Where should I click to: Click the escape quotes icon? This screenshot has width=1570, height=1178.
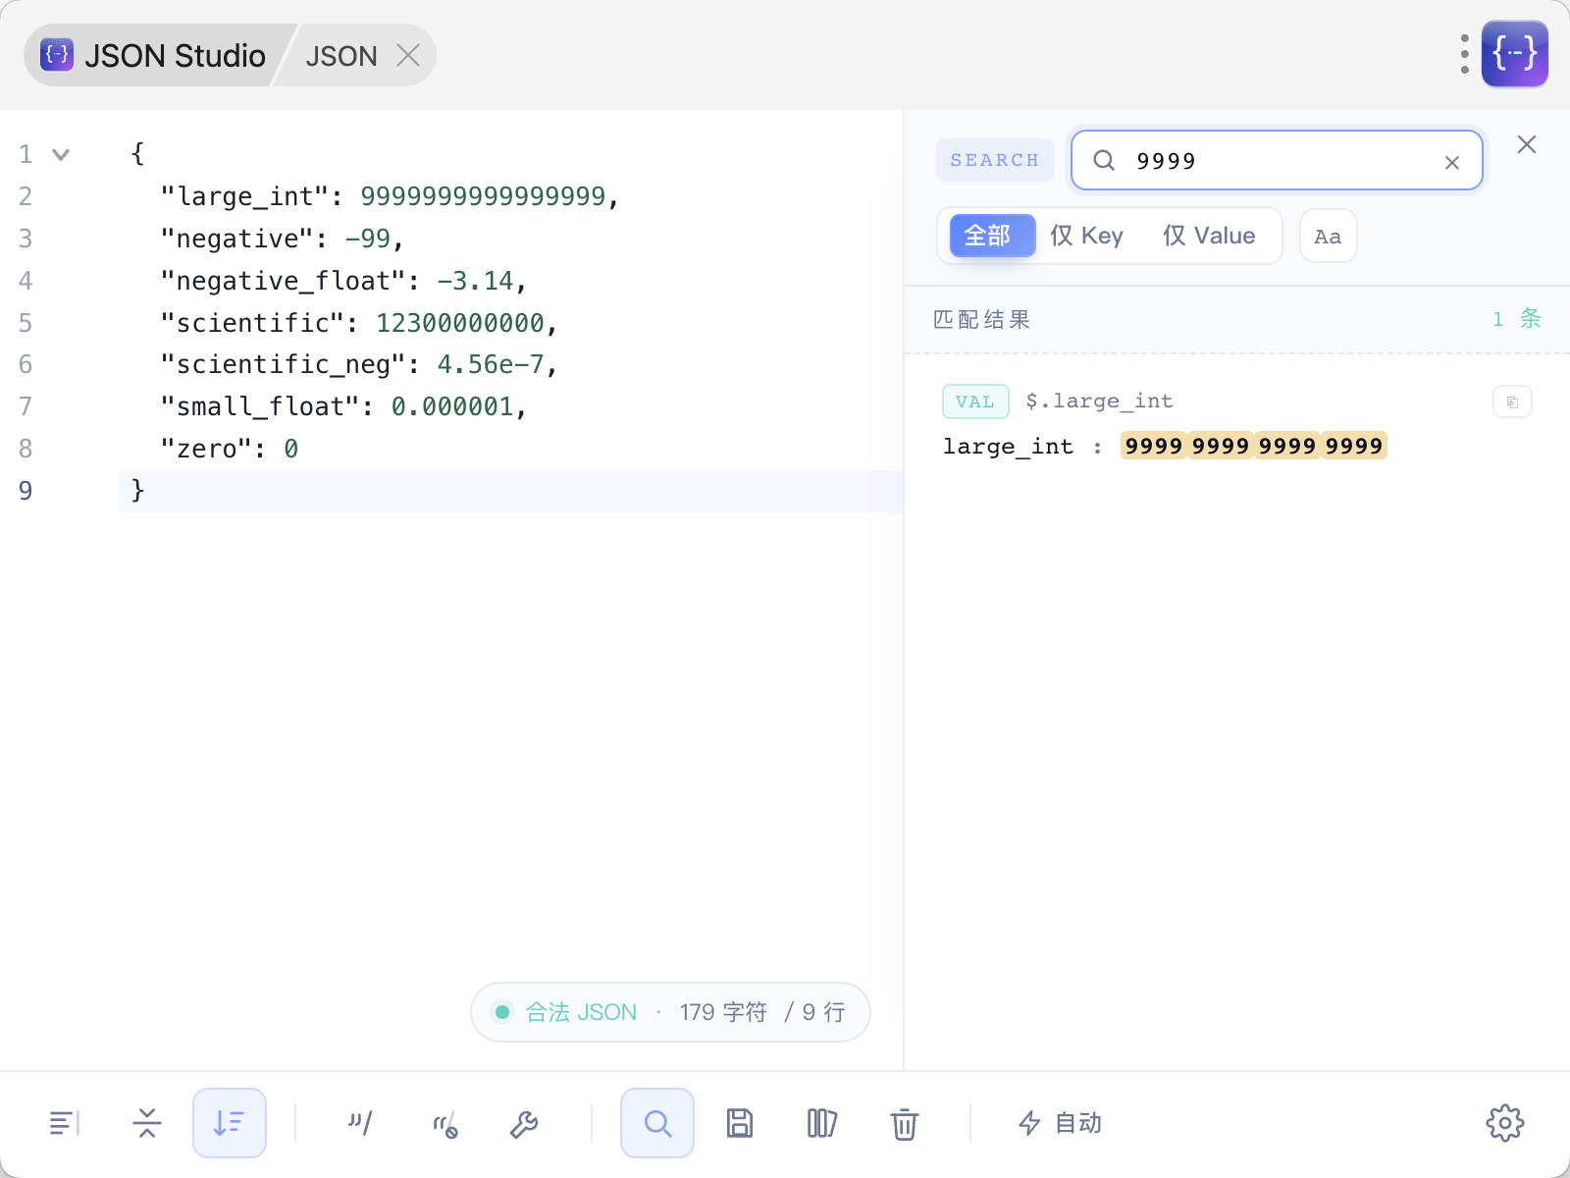click(360, 1123)
